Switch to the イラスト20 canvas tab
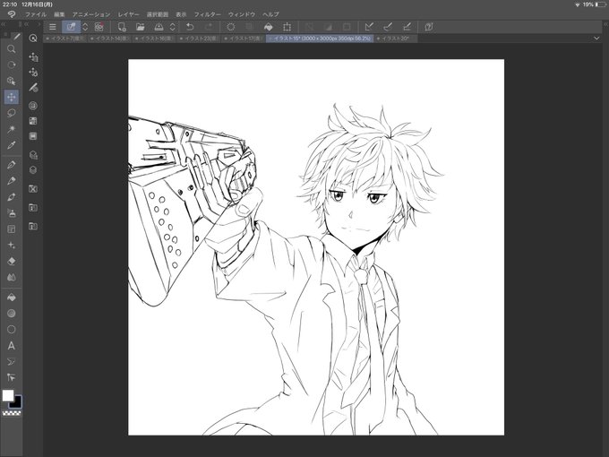 point(395,39)
